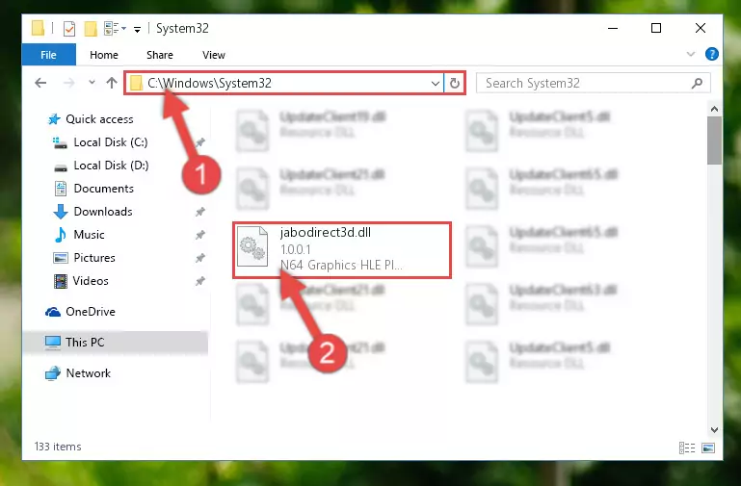
Task: Close the System32 window
Action: [701, 28]
